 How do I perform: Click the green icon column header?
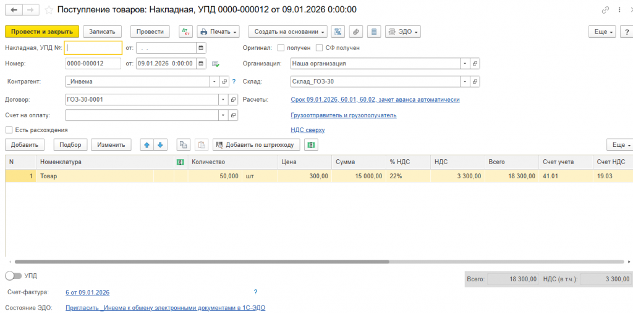click(181, 162)
